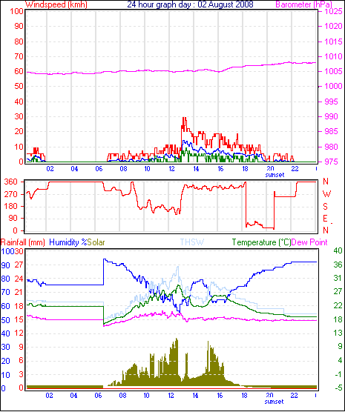This screenshot has width=345, height=412.
Task: Click the '36' temperature scale value
Action: tap(338, 265)
